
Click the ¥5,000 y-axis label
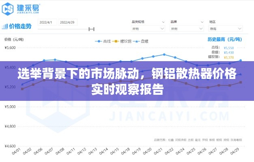point(10,107)
